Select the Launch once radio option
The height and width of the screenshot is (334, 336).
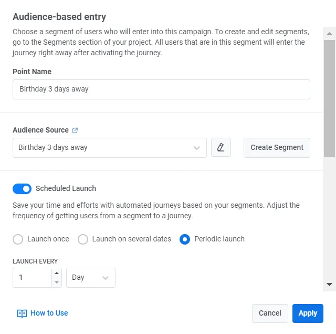click(x=18, y=239)
